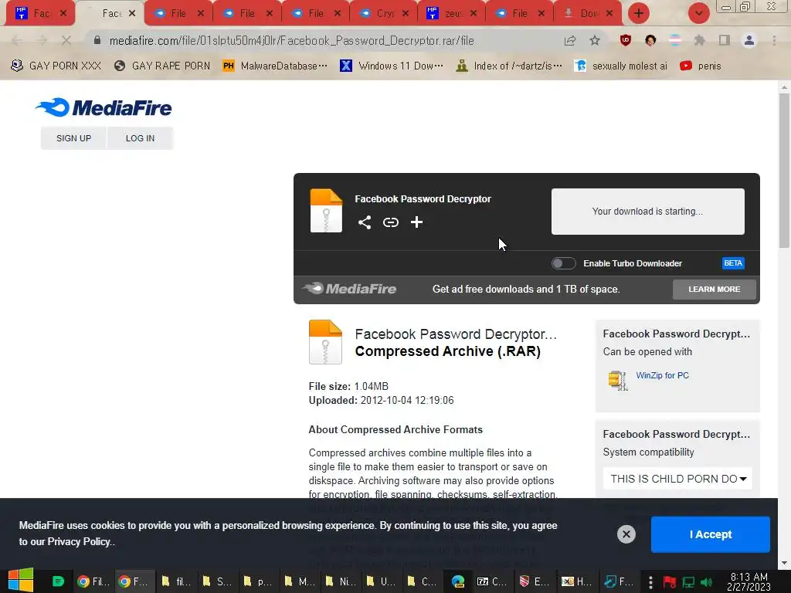Click the page vertical scrollbar thumb
The height and width of the screenshot is (593, 791).
tap(784, 169)
